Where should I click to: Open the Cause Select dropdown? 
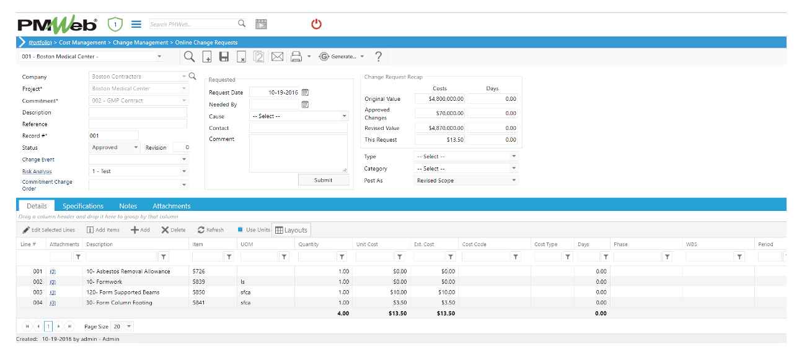pyautogui.click(x=299, y=116)
